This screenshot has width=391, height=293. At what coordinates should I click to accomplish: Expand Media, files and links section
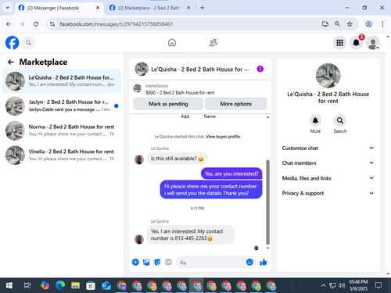328,178
